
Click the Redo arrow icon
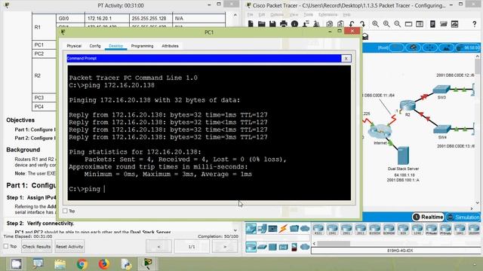[362, 24]
